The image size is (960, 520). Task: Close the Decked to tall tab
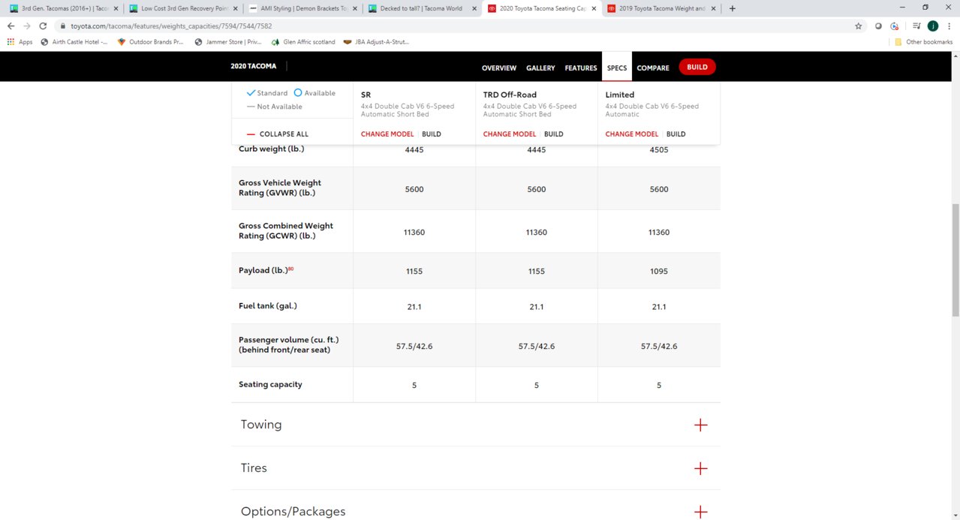(474, 9)
